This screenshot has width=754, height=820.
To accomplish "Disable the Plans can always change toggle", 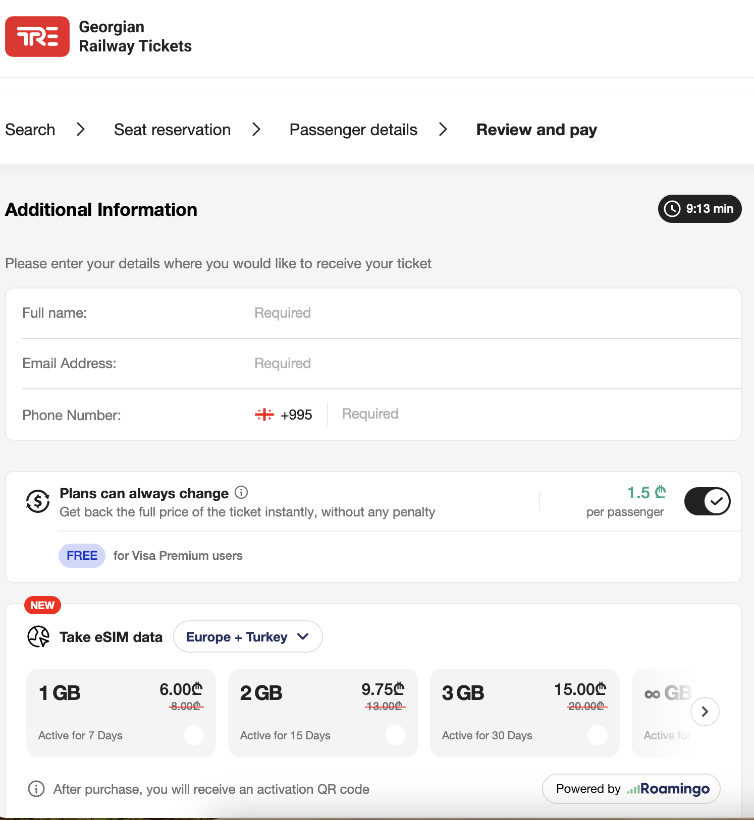I will [707, 501].
